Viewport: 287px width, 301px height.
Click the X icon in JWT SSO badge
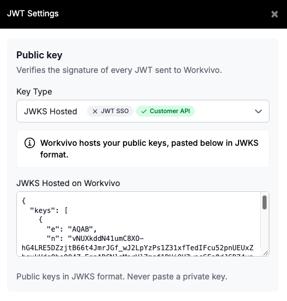click(x=95, y=111)
